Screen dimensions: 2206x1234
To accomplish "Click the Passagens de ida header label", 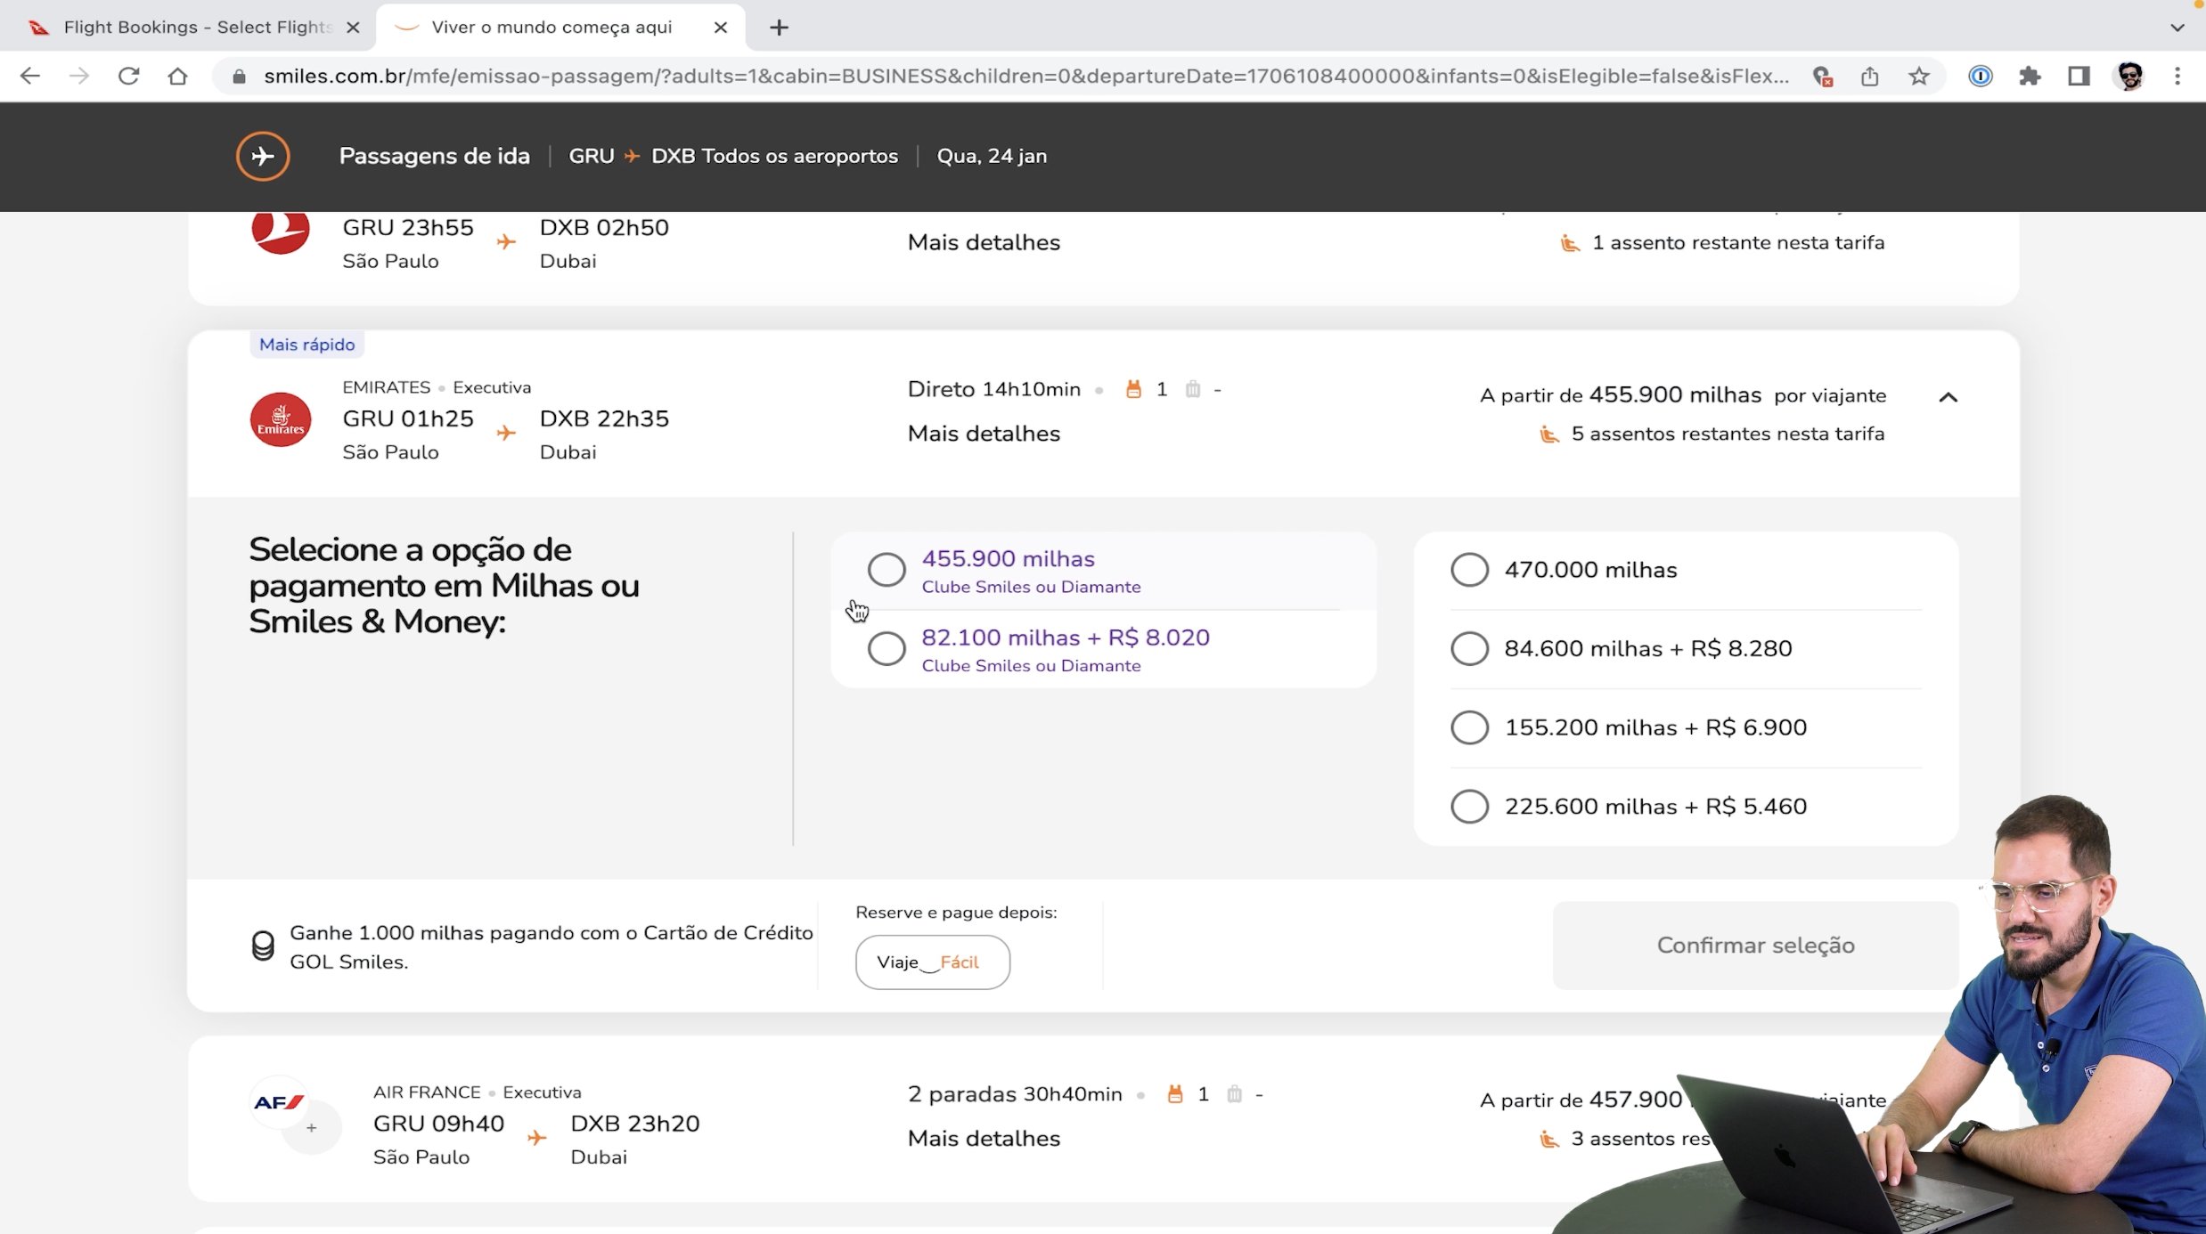I will [x=434, y=156].
